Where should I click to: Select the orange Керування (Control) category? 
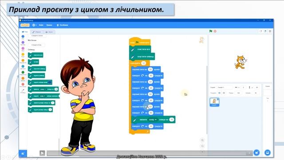(x=23, y=61)
